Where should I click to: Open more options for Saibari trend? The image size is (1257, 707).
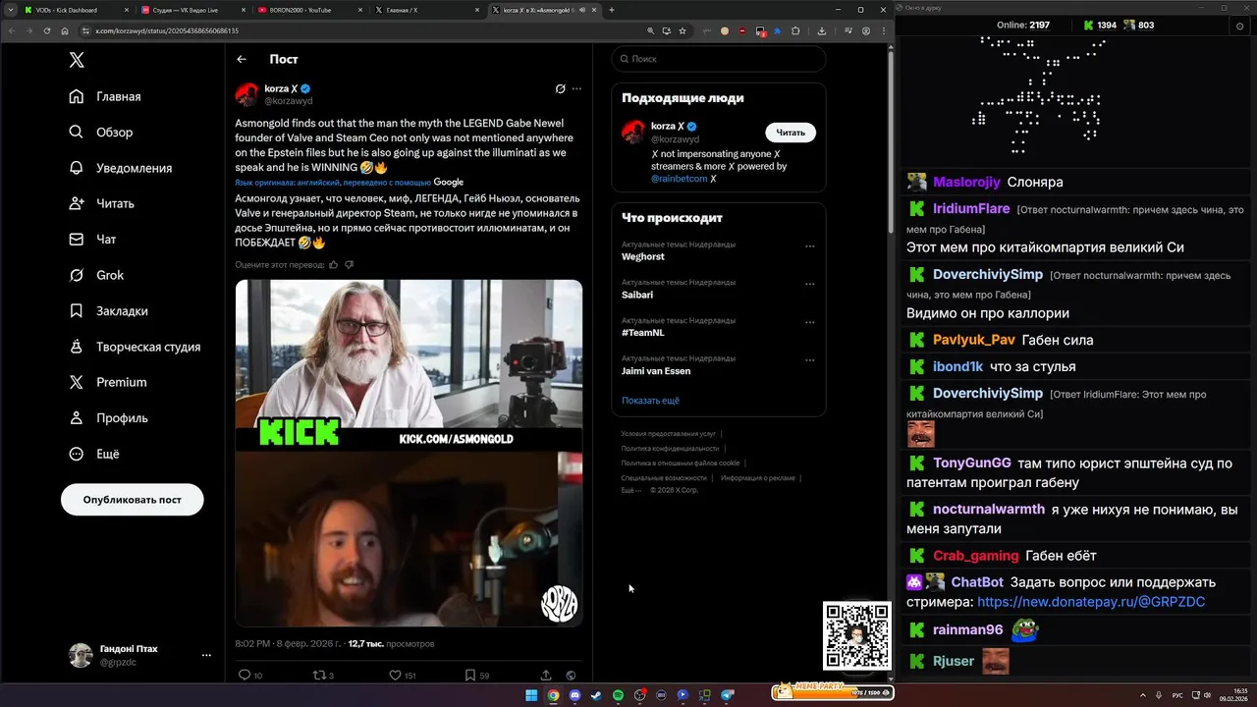pyautogui.click(x=809, y=285)
